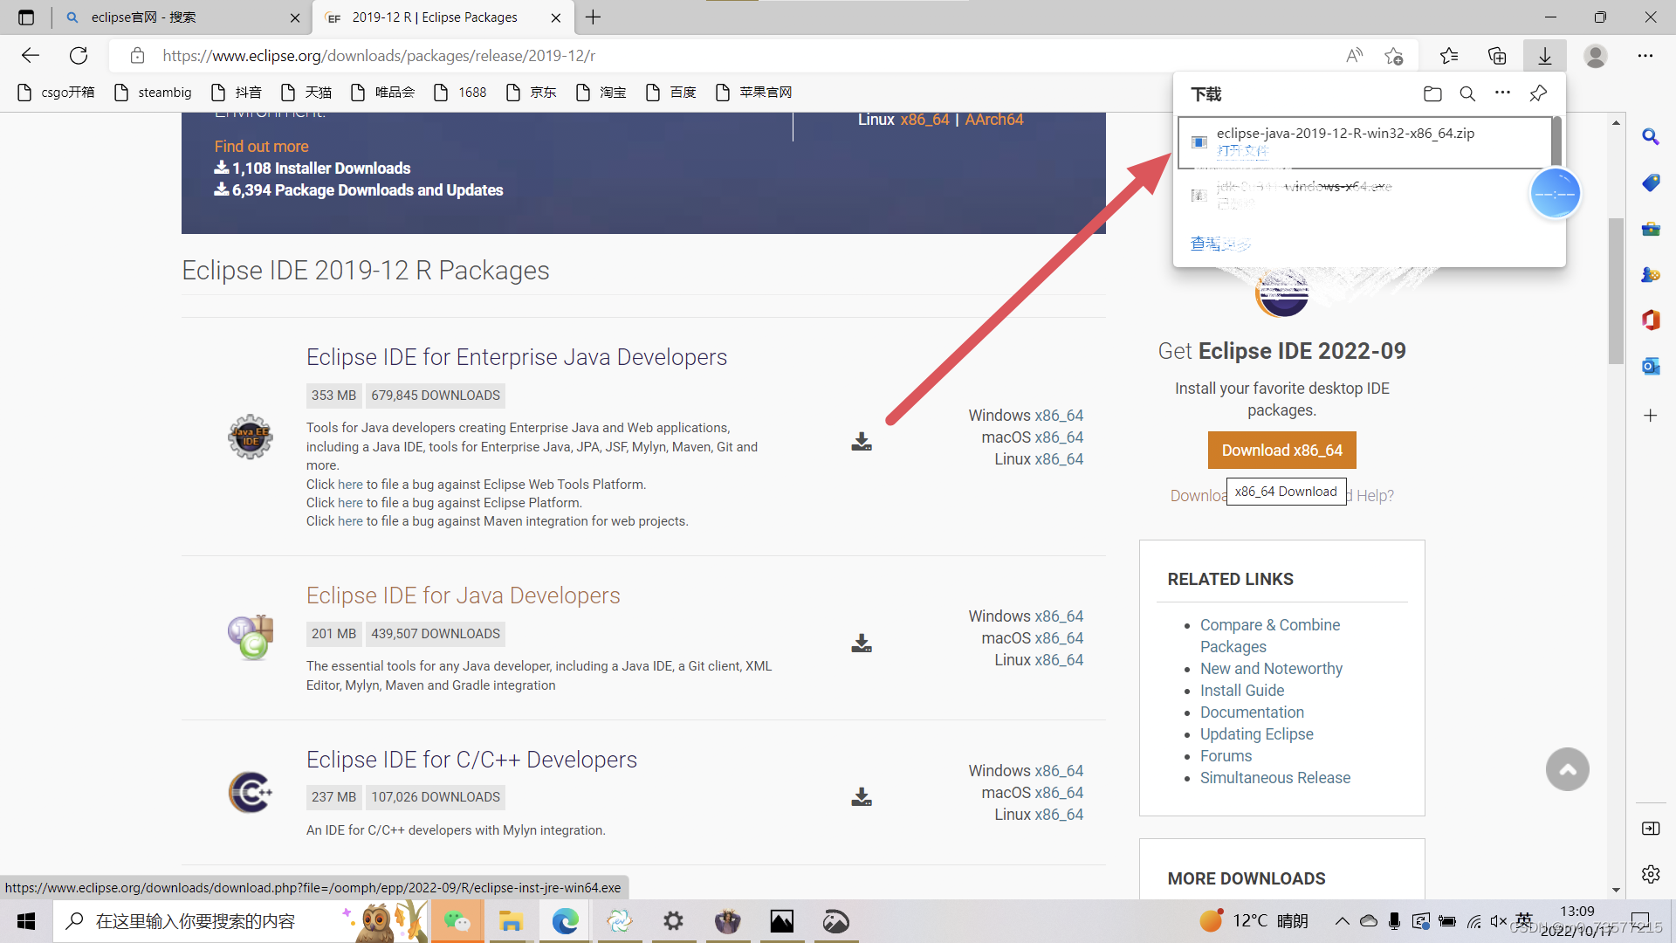
Task: Open Edge settings and more menu
Action: coord(1645,56)
